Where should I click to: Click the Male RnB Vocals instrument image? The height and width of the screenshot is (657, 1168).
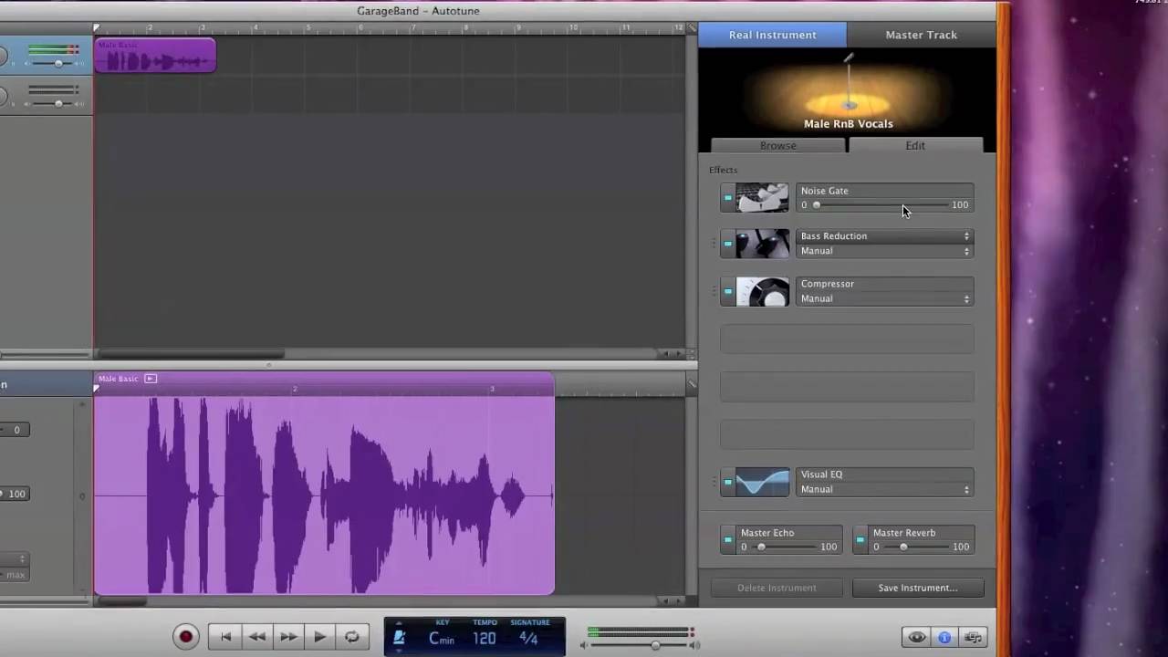click(x=848, y=91)
